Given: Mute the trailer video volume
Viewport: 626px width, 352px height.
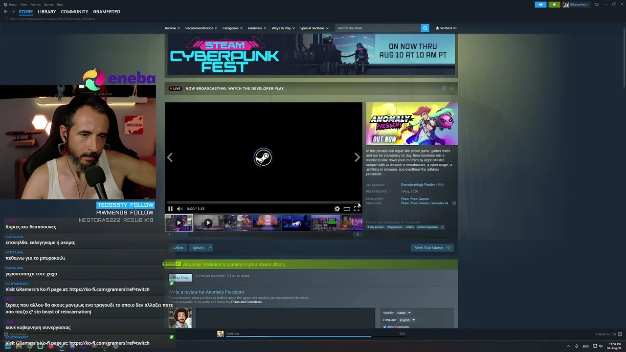Looking at the screenshot, I should click(179, 209).
